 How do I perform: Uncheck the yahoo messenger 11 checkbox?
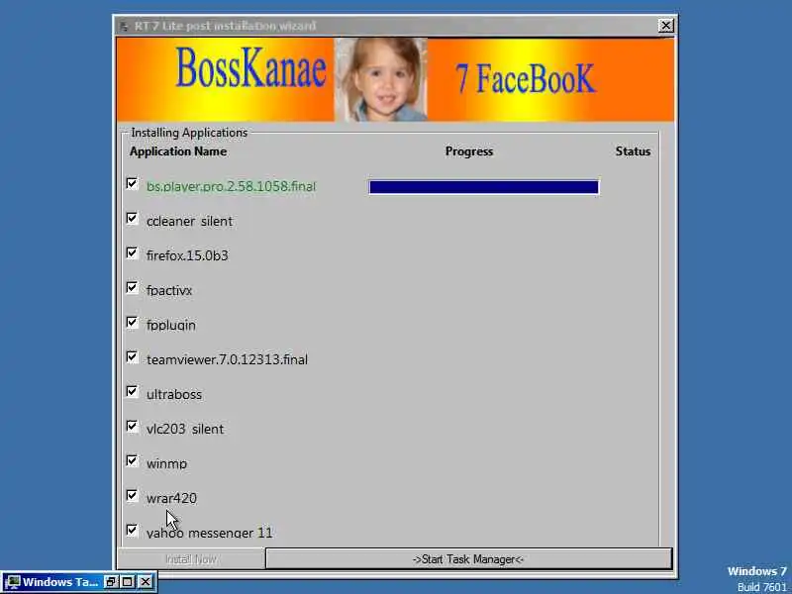(x=132, y=531)
